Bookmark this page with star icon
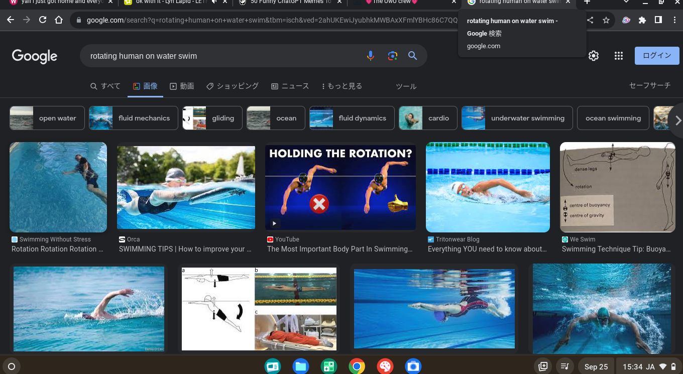683x374 pixels. click(606, 20)
